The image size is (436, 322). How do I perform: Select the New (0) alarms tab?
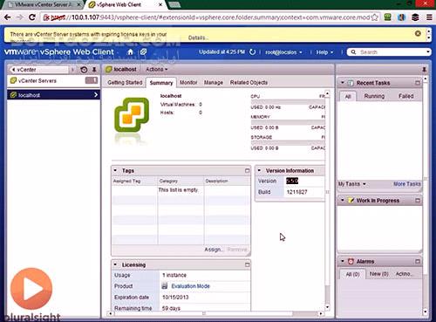(378, 274)
